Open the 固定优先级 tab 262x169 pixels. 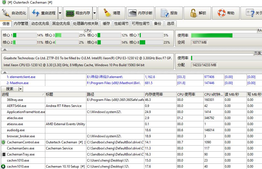tap(61, 23)
